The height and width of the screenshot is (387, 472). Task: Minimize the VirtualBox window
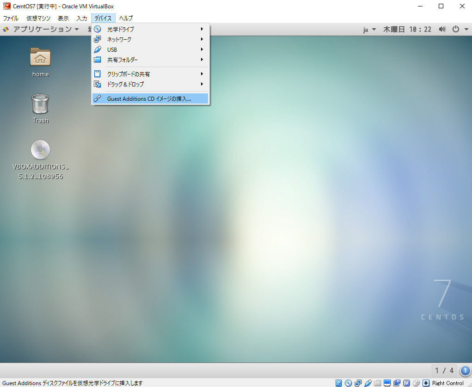(421, 6)
